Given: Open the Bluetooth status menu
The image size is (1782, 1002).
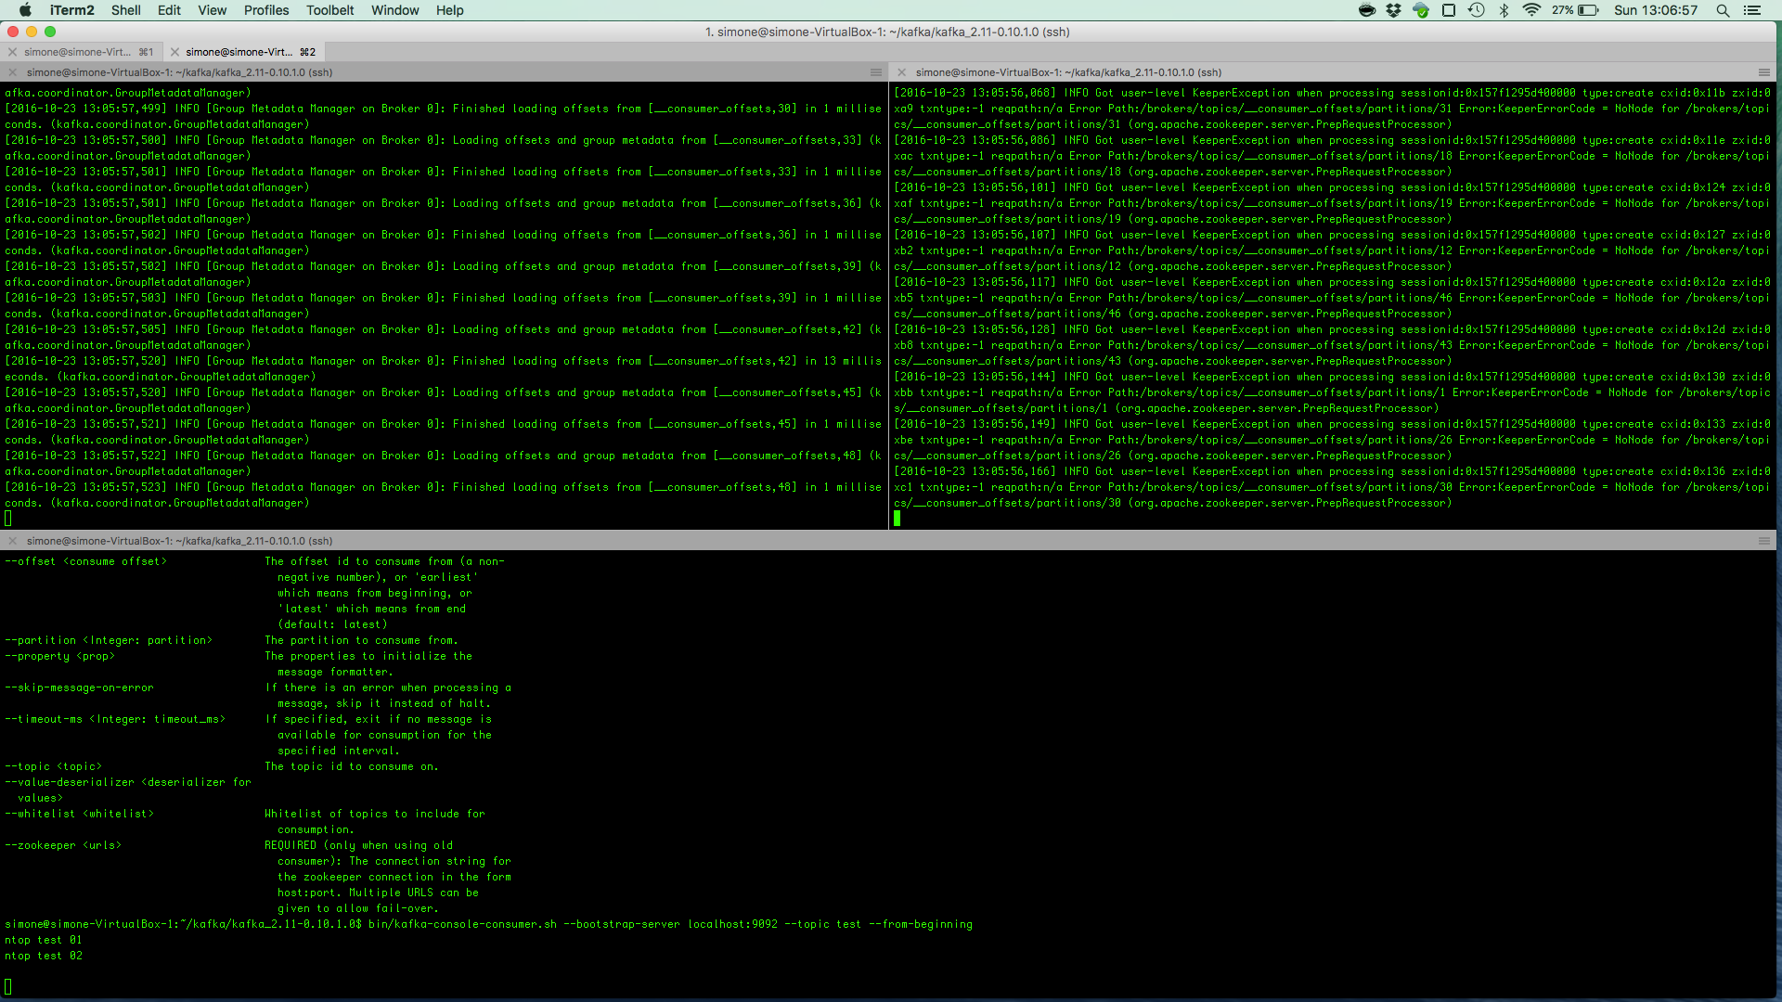Looking at the screenshot, I should tap(1504, 10).
